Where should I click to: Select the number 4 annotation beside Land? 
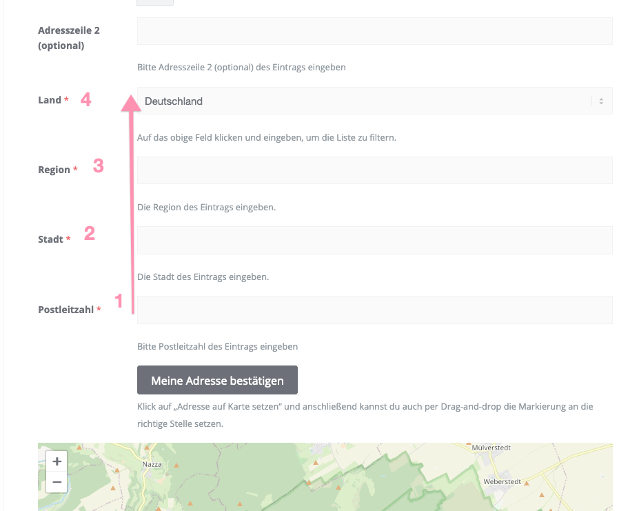click(x=85, y=99)
